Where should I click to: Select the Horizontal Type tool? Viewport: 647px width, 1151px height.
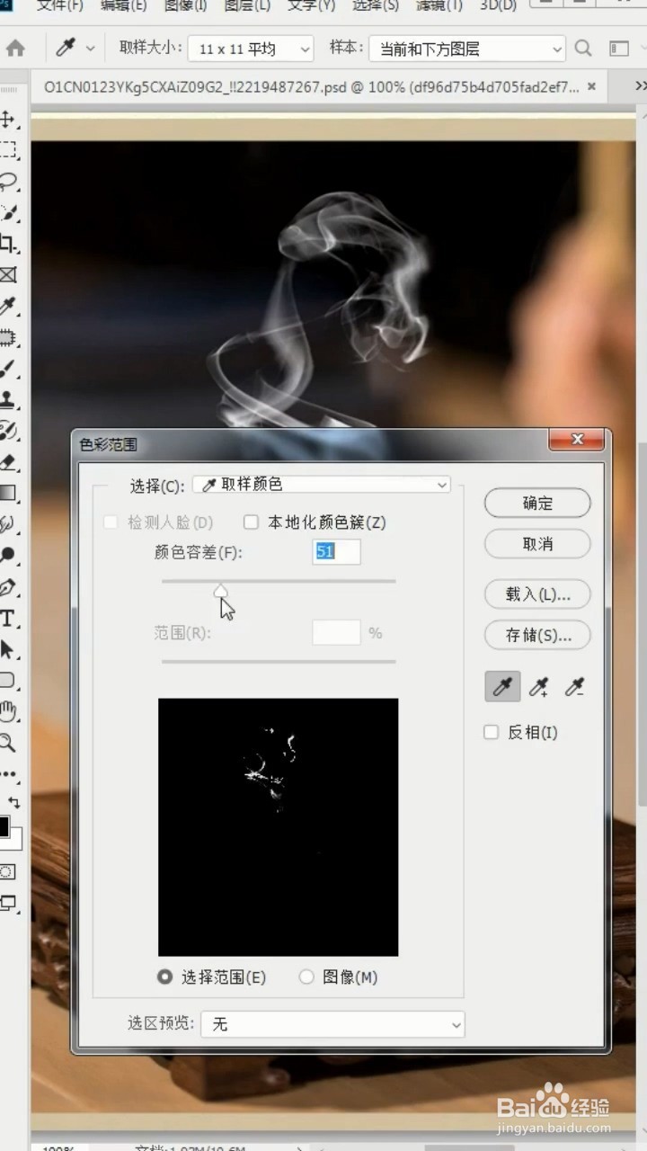tap(8, 619)
